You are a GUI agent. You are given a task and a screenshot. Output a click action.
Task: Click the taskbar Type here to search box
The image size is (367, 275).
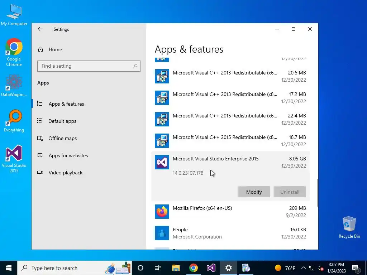pos(75,268)
